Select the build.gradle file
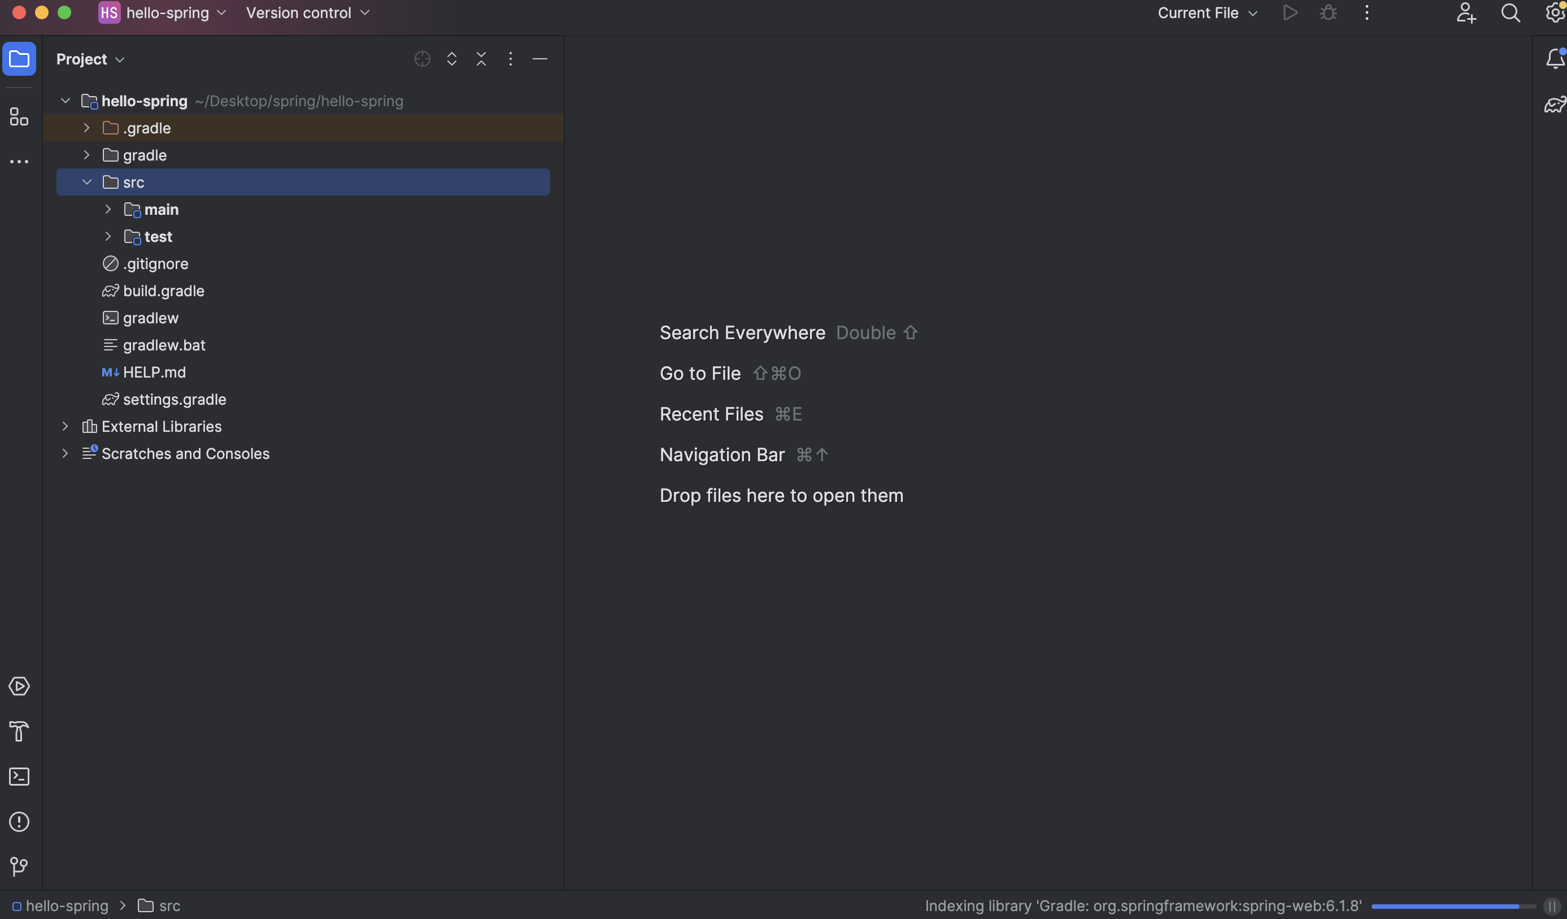 (163, 291)
